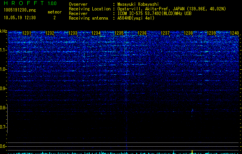Click the meteor echo spot near 1238
Viewport: 242px width, 154px height.
coord(192,110)
